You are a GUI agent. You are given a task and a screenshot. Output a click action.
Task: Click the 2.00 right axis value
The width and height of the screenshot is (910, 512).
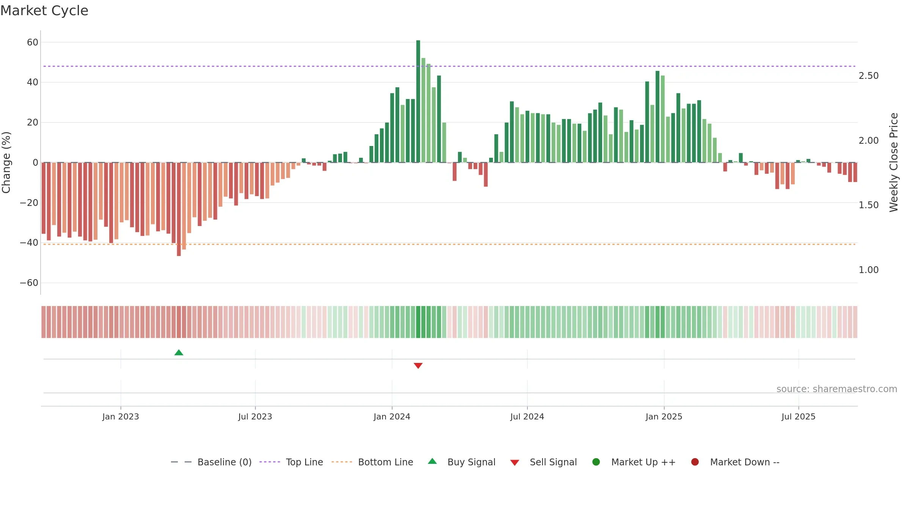[869, 141]
